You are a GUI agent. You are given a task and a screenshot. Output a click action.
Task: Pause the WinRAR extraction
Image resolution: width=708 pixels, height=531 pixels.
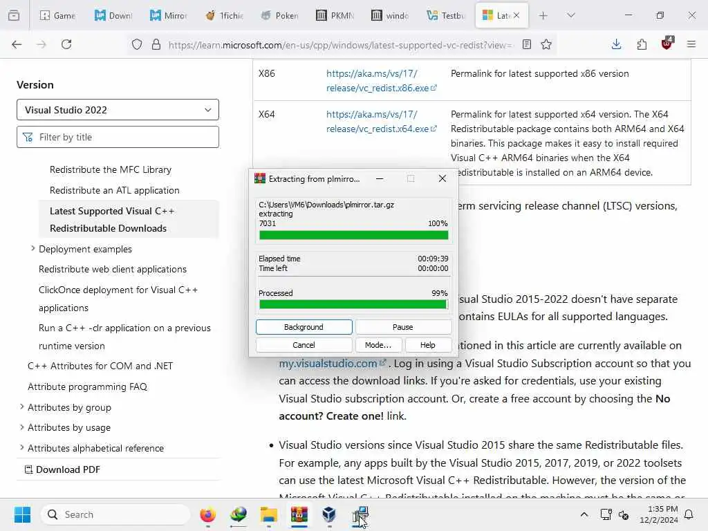(x=403, y=327)
